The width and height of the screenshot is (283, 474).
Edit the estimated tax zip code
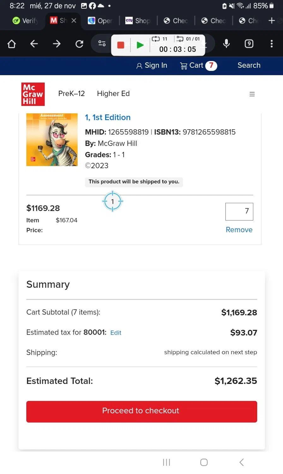[x=116, y=333]
